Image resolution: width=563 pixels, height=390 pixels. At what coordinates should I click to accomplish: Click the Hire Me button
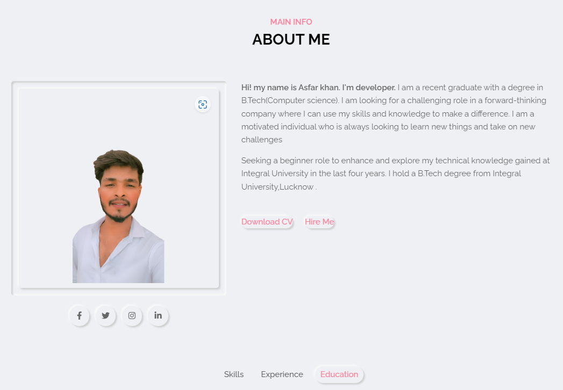319,222
